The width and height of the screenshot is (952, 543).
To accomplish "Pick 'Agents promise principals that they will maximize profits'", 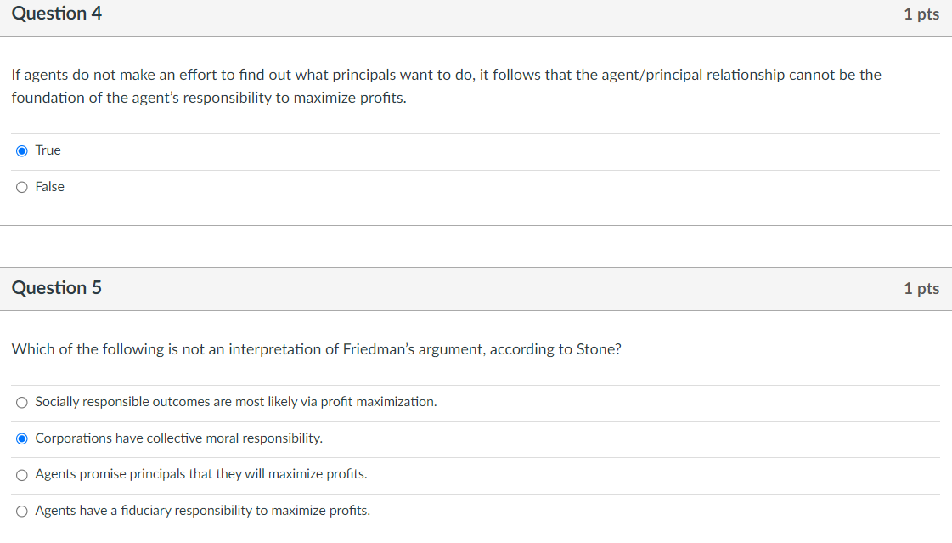I will click(21, 474).
